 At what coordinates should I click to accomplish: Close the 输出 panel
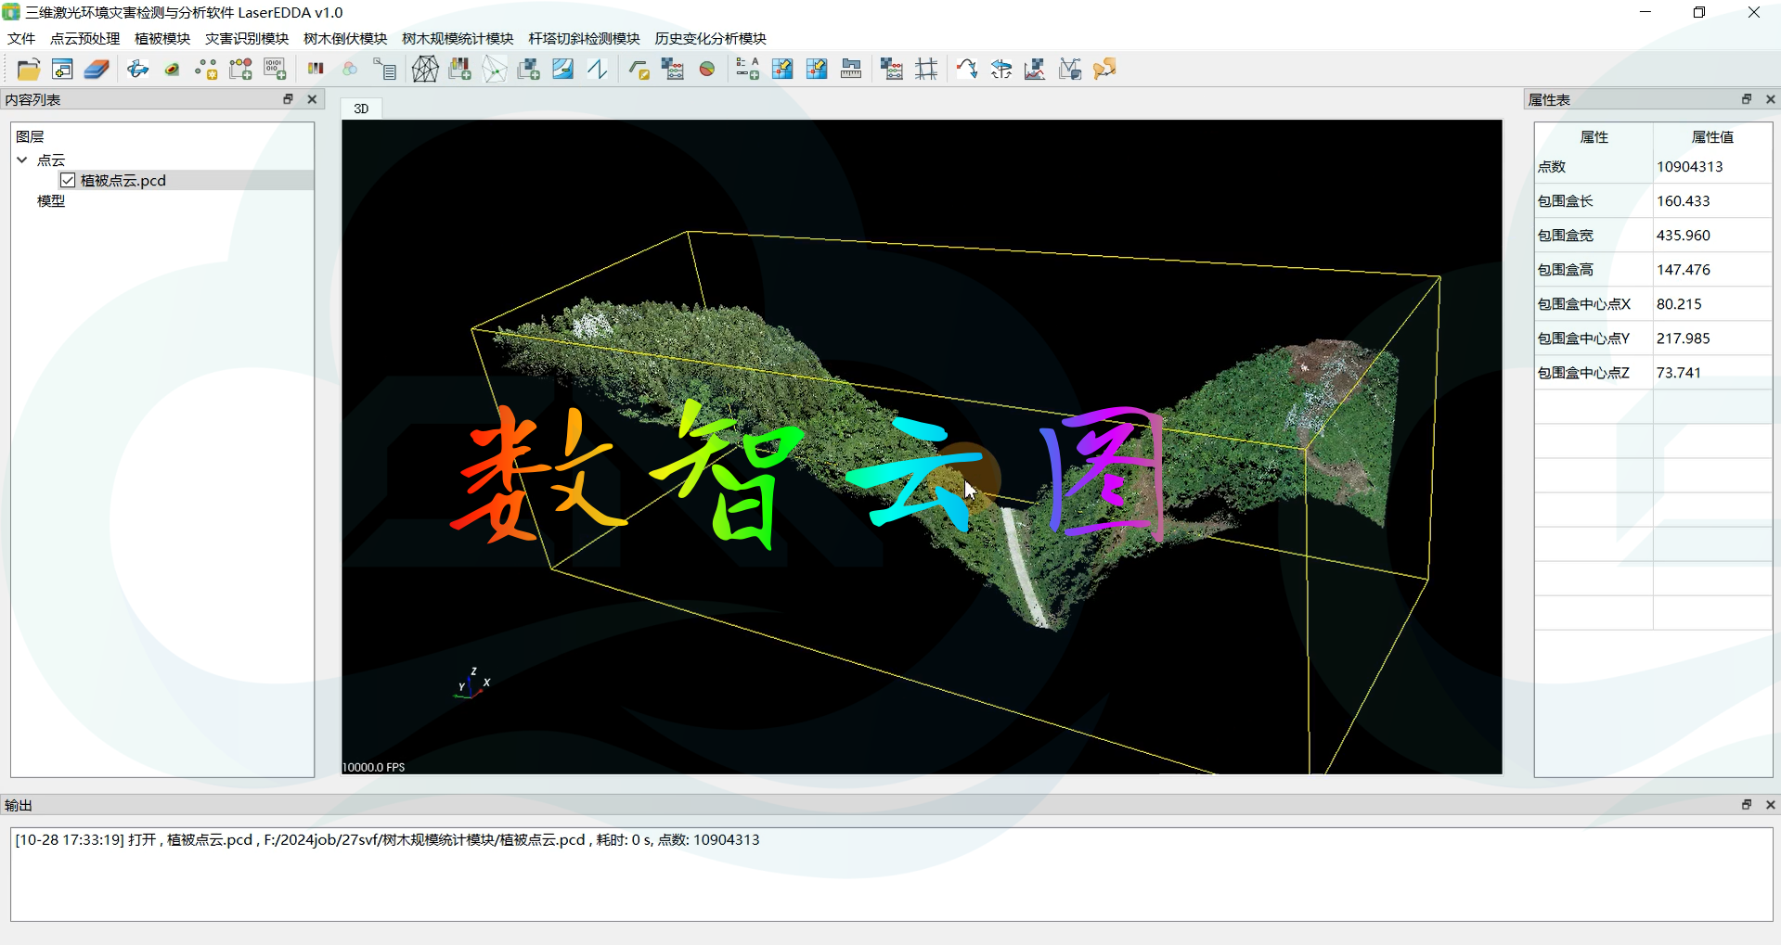click(x=1770, y=805)
